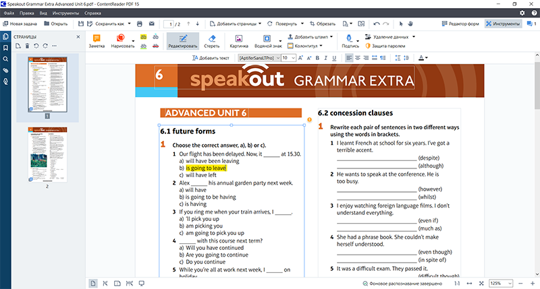This screenshot has height=289, width=540.
Task: Toggle Italic formatting
Action: pyautogui.click(x=325, y=58)
